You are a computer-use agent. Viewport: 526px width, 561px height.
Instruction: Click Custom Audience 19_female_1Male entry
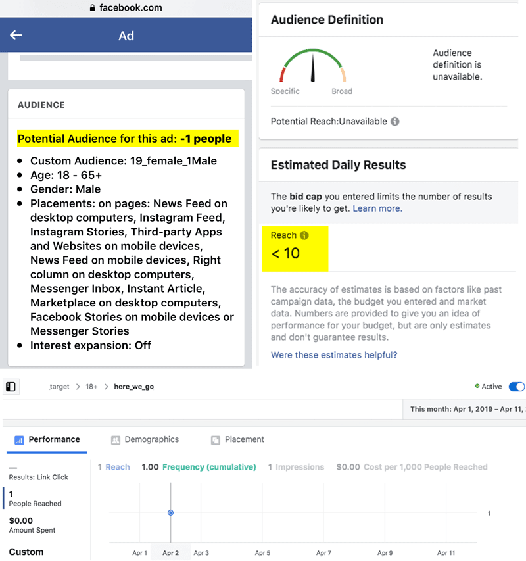[x=124, y=161]
